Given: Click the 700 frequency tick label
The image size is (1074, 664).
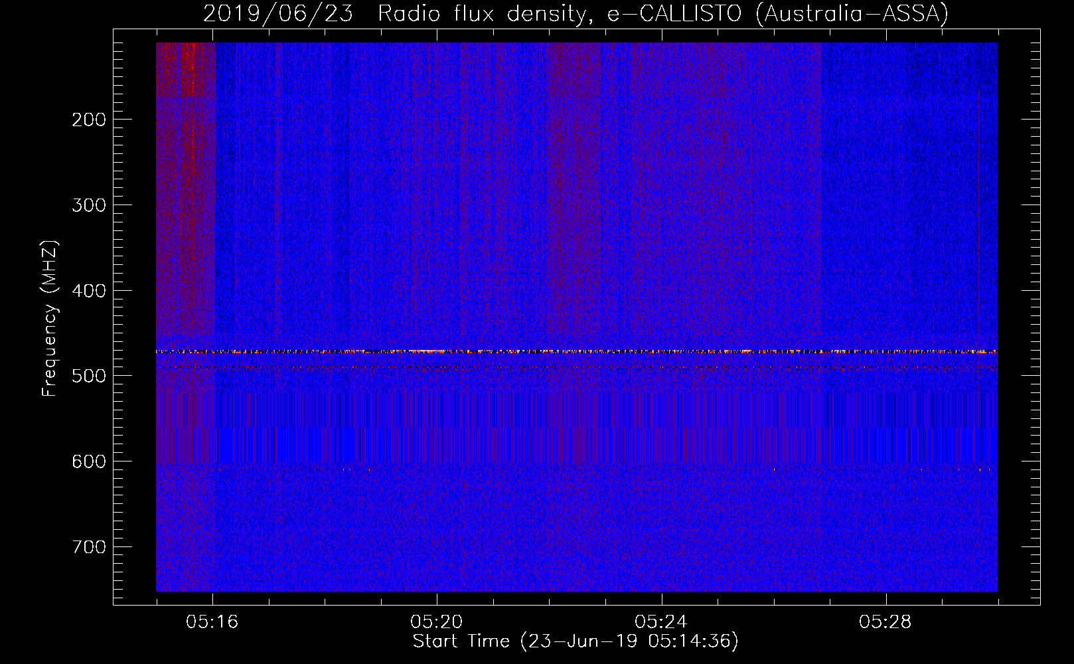Looking at the screenshot, I should pos(89,547).
